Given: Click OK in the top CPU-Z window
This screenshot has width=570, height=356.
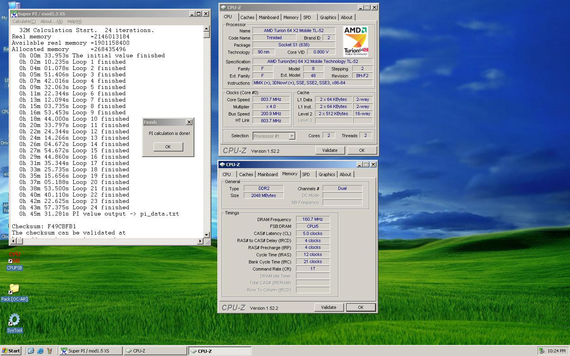Looking at the screenshot, I should 362,150.
